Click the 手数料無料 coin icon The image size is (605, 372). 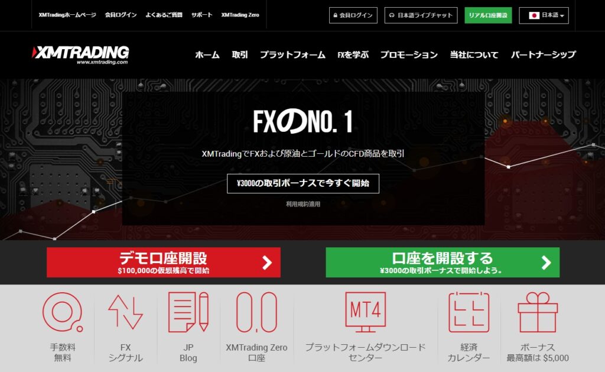coord(63,312)
